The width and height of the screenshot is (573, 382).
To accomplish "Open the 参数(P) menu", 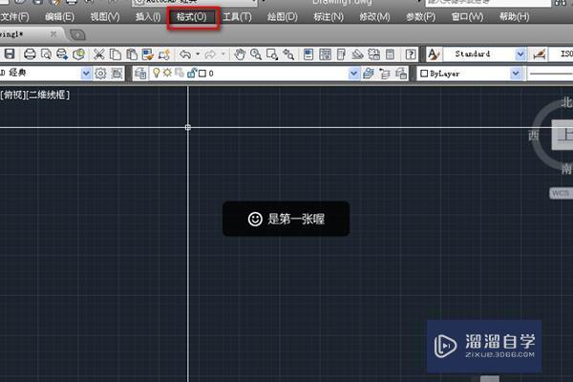I will coord(421,17).
